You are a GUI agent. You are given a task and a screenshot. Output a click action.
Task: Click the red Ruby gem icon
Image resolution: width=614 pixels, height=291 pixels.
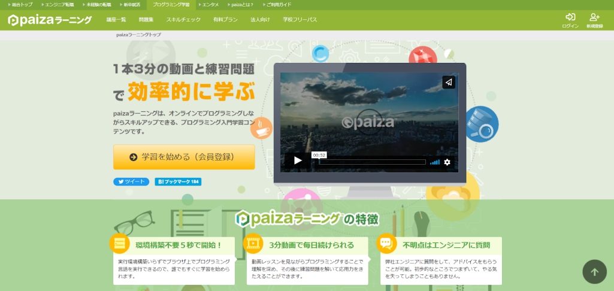pyautogui.click(x=422, y=55)
